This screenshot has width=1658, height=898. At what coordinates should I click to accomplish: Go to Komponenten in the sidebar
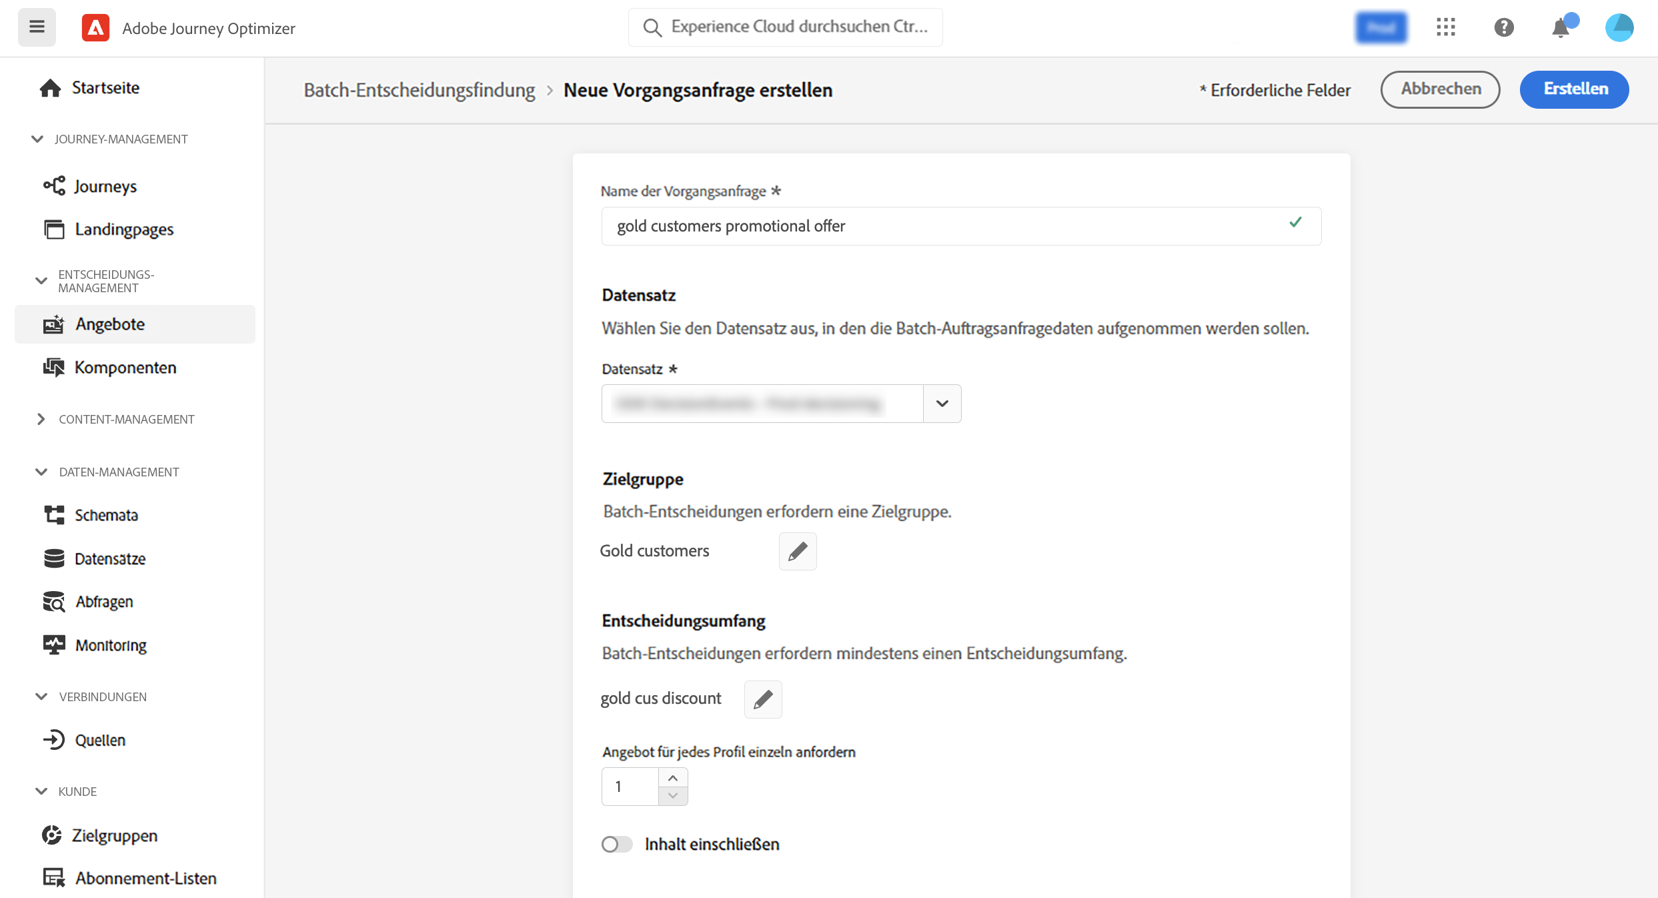(125, 368)
